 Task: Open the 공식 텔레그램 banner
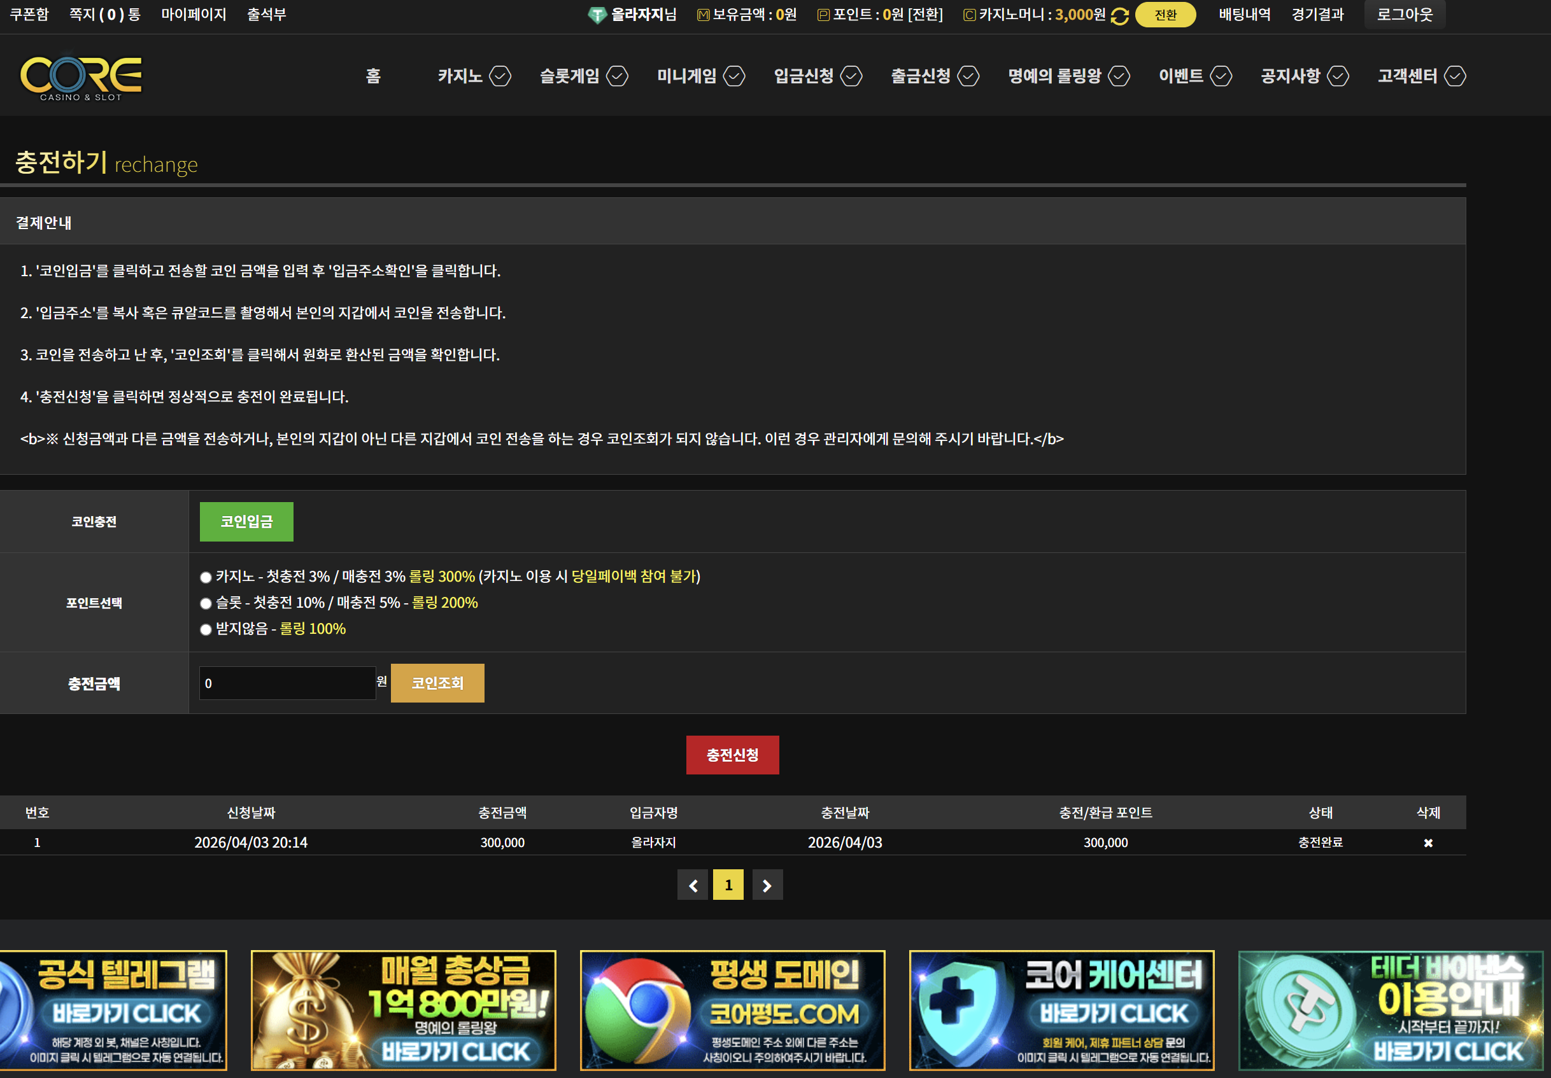[x=113, y=1011]
